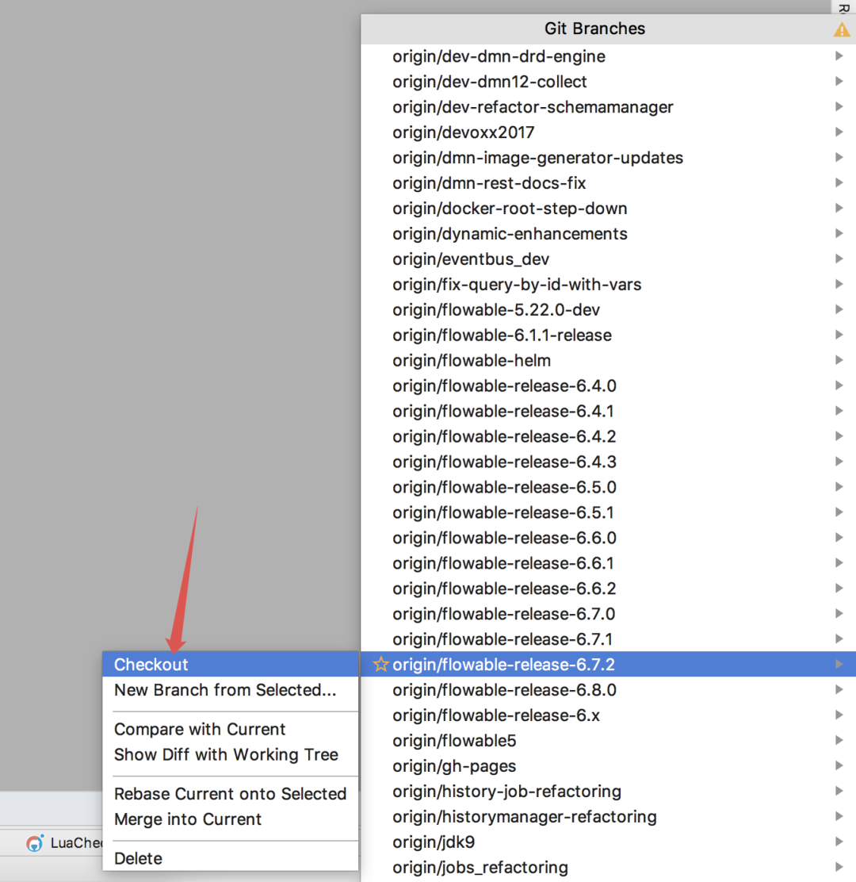Choose Merge into Current

231,819
